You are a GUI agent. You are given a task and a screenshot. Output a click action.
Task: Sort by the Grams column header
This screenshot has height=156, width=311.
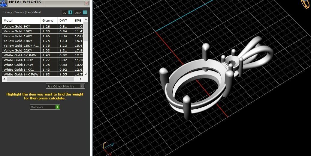(x=49, y=20)
